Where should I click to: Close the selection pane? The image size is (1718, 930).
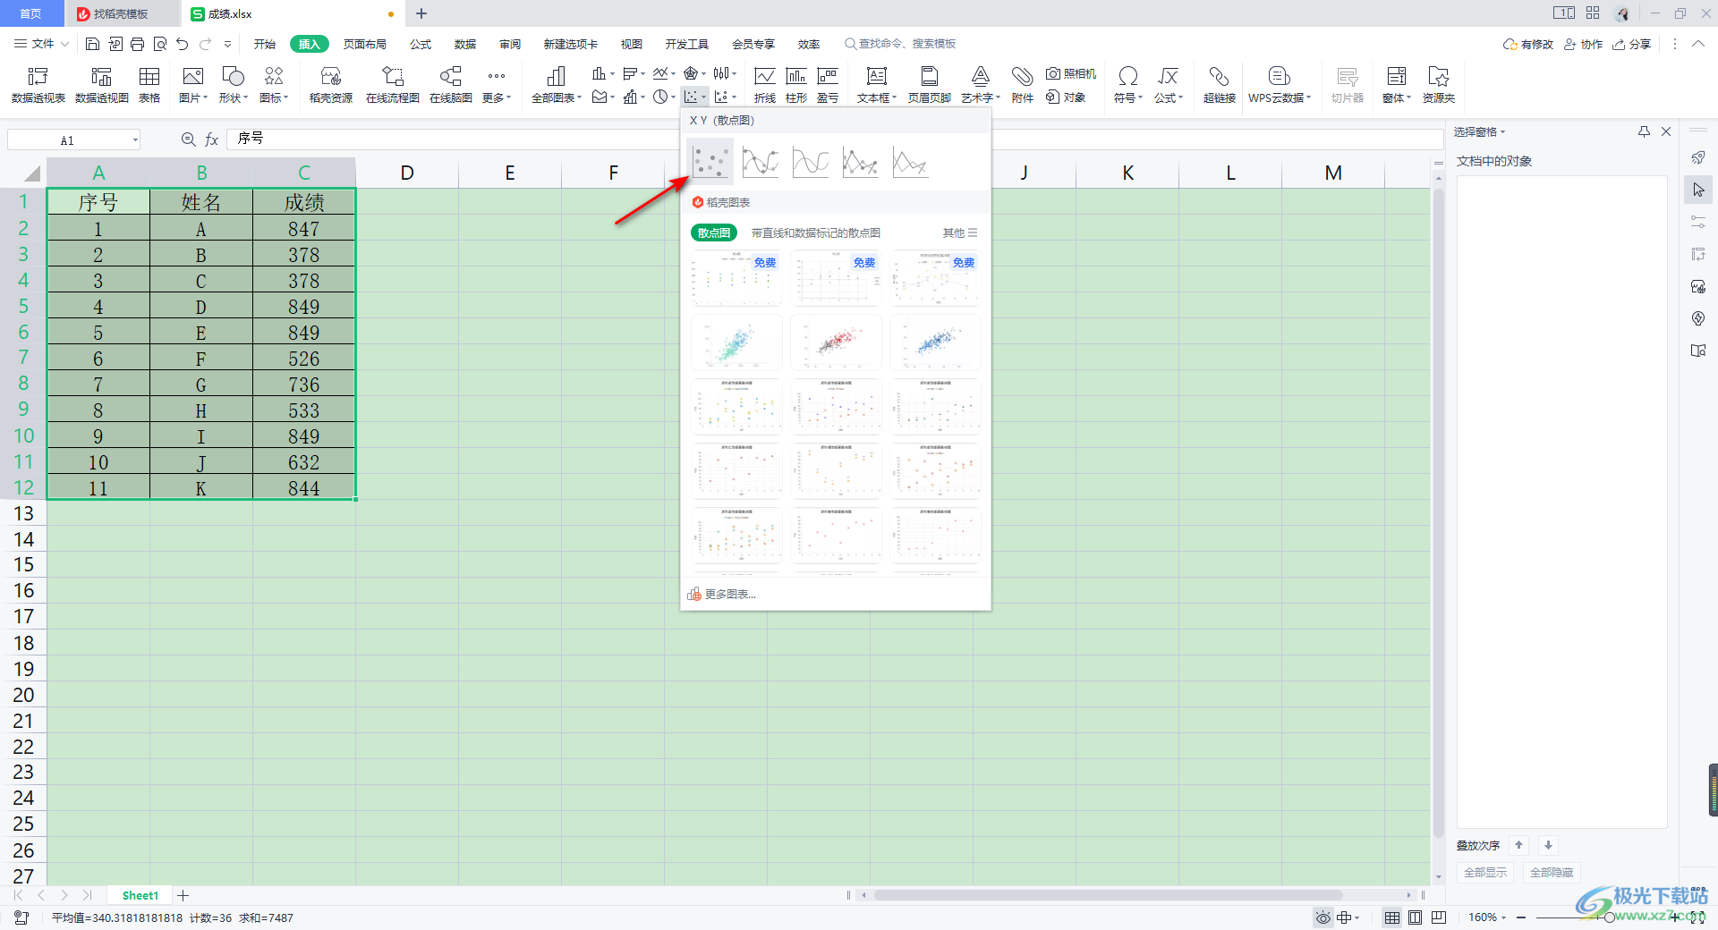(1666, 131)
